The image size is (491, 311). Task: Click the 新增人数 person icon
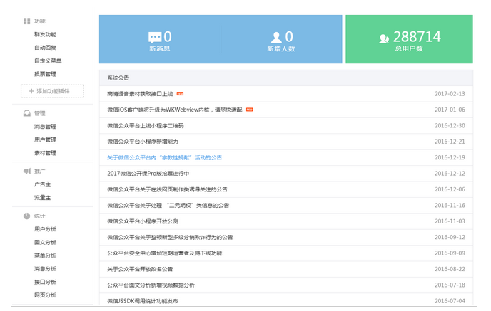pos(275,37)
